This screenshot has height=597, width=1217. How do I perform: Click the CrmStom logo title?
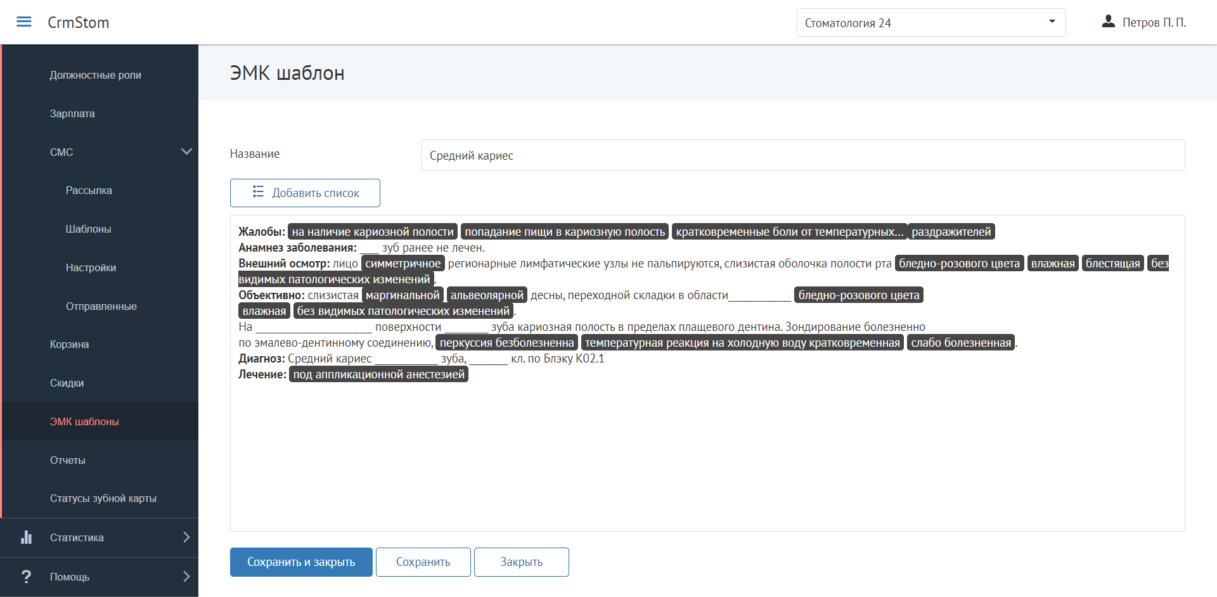coord(79,22)
